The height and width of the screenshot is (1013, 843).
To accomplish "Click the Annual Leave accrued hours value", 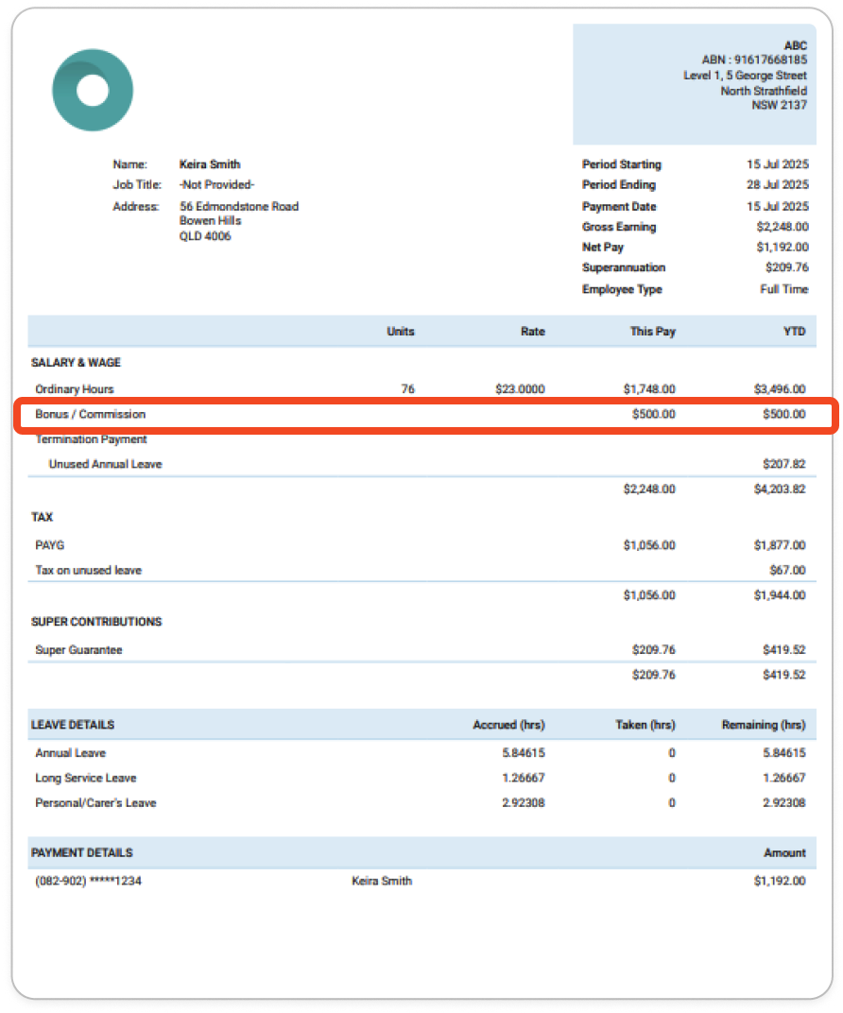I will point(510,752).
